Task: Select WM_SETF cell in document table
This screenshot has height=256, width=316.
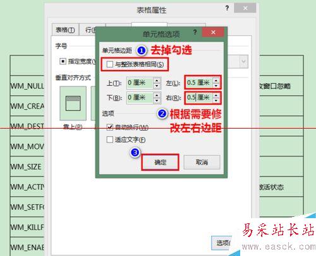Action: click(x=27, y=207)
